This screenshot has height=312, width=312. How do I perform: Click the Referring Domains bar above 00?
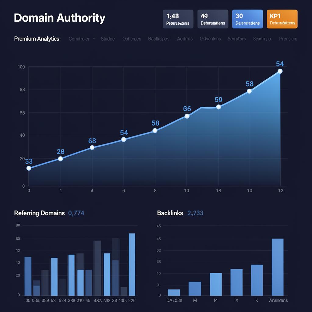pos(28,276)
